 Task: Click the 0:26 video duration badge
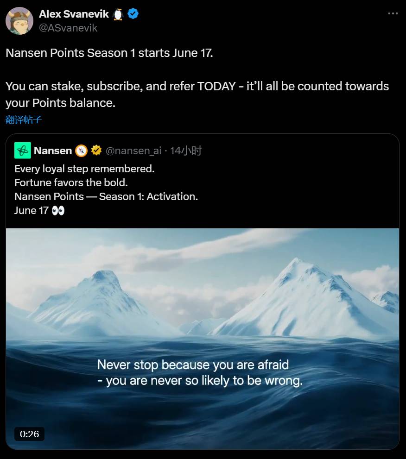pyautogui.click(x=29, y=434)
